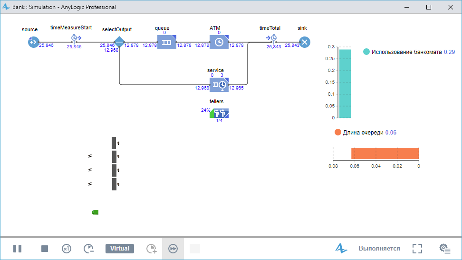Speed up the simulation

(x=152, y=249)
